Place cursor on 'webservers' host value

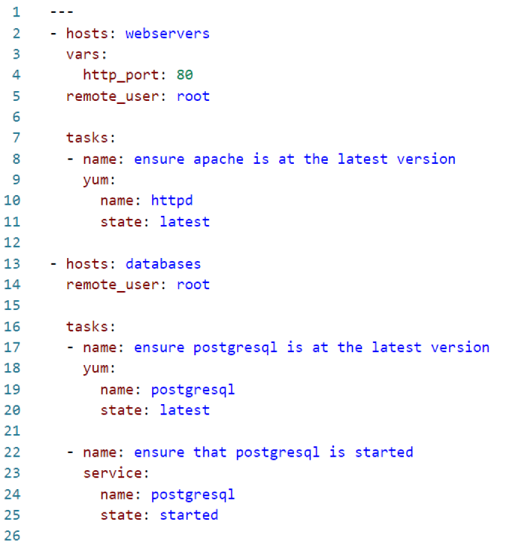(167, 33)
